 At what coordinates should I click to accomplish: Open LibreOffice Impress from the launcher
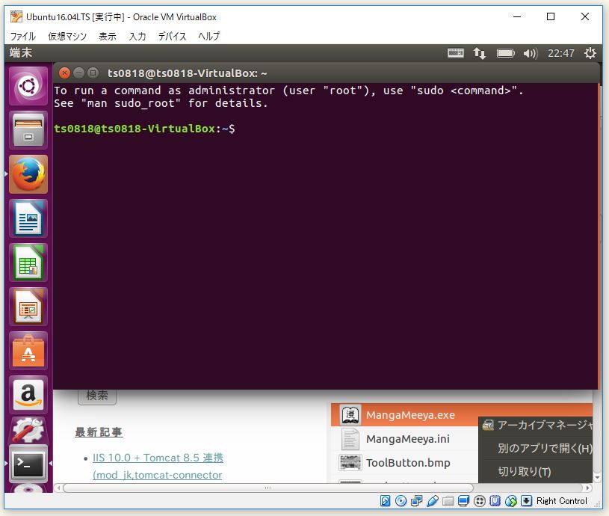(28, 307)
